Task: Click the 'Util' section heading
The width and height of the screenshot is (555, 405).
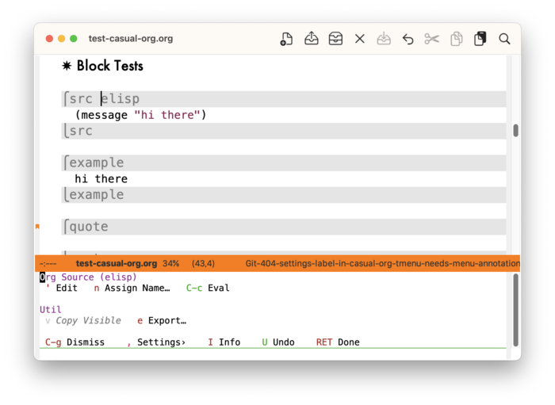Action: [x=50, y=310]
